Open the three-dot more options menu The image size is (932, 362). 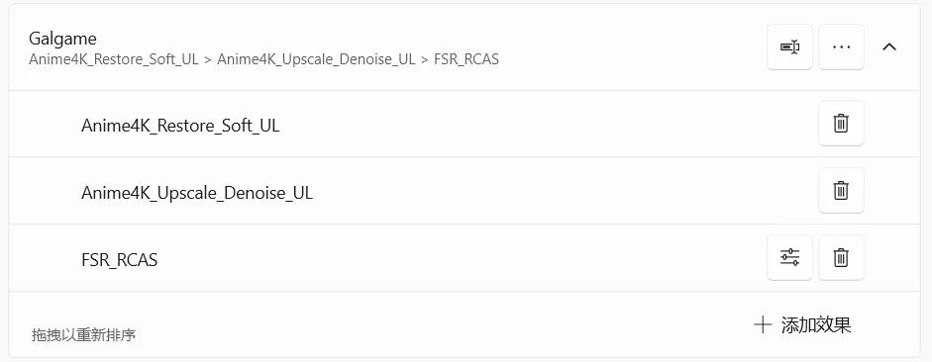pyautogui.click(x=841, y=46)
